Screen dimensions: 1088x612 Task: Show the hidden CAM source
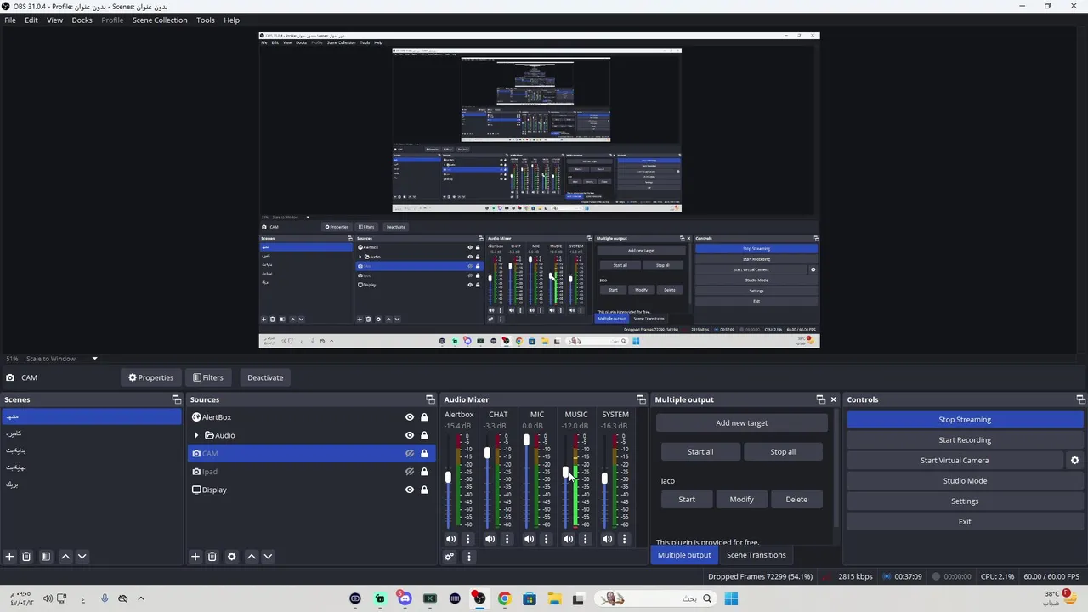click(410, 454)
